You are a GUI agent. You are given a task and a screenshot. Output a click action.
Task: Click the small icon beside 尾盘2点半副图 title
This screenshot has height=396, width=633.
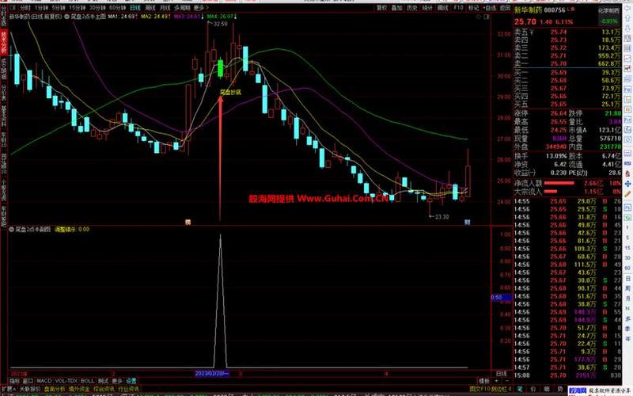(x=10, y=230)
